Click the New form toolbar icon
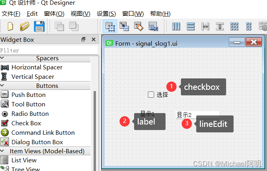 pyautogui.click(x=10, y=26)
